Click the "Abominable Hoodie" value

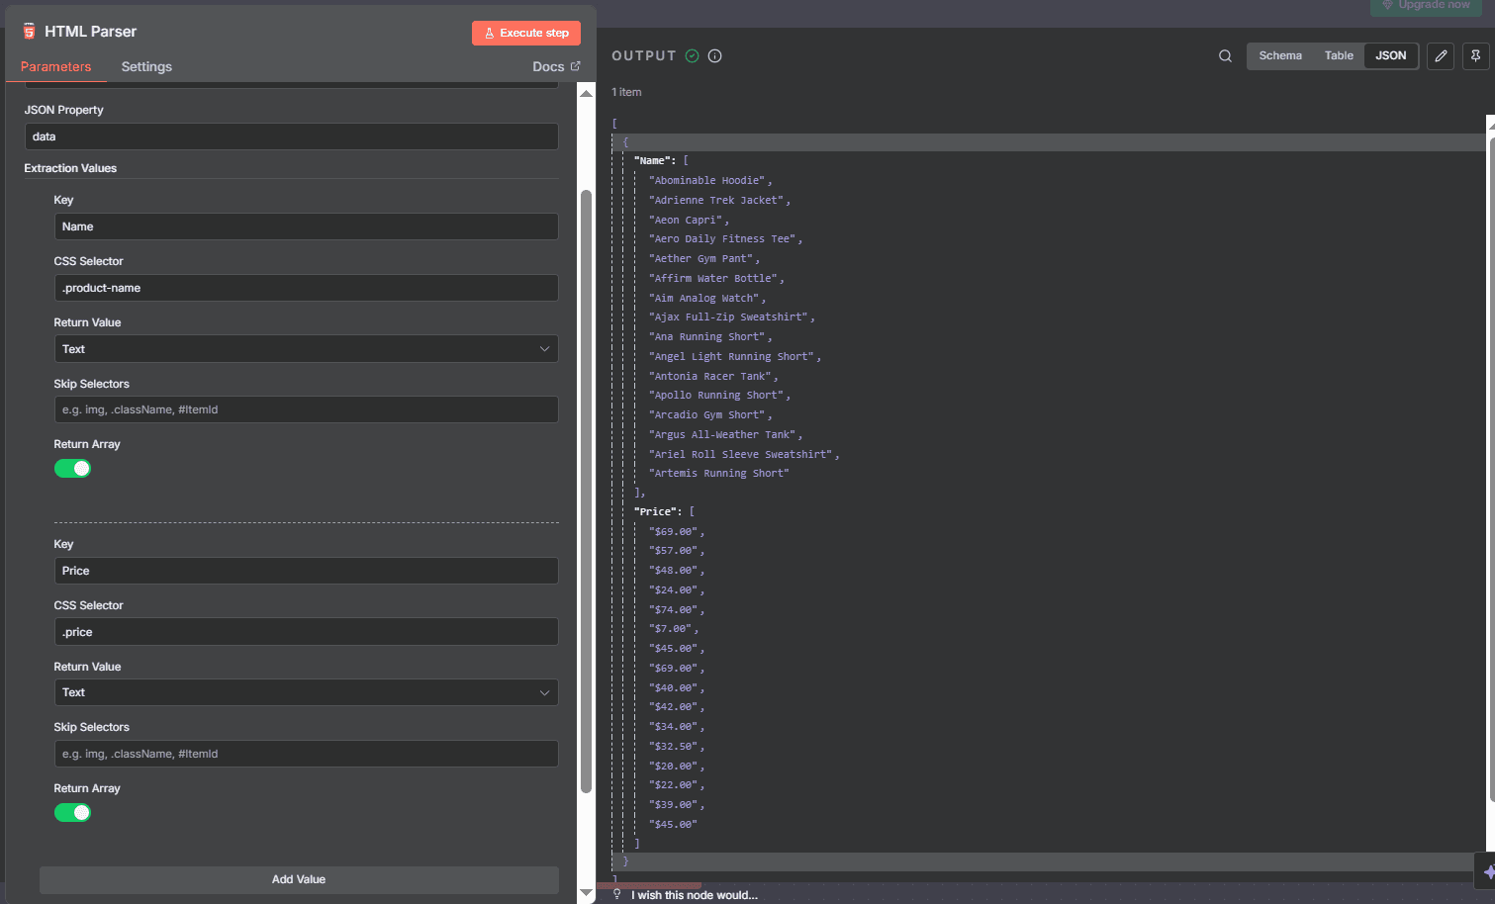point(707,180)
